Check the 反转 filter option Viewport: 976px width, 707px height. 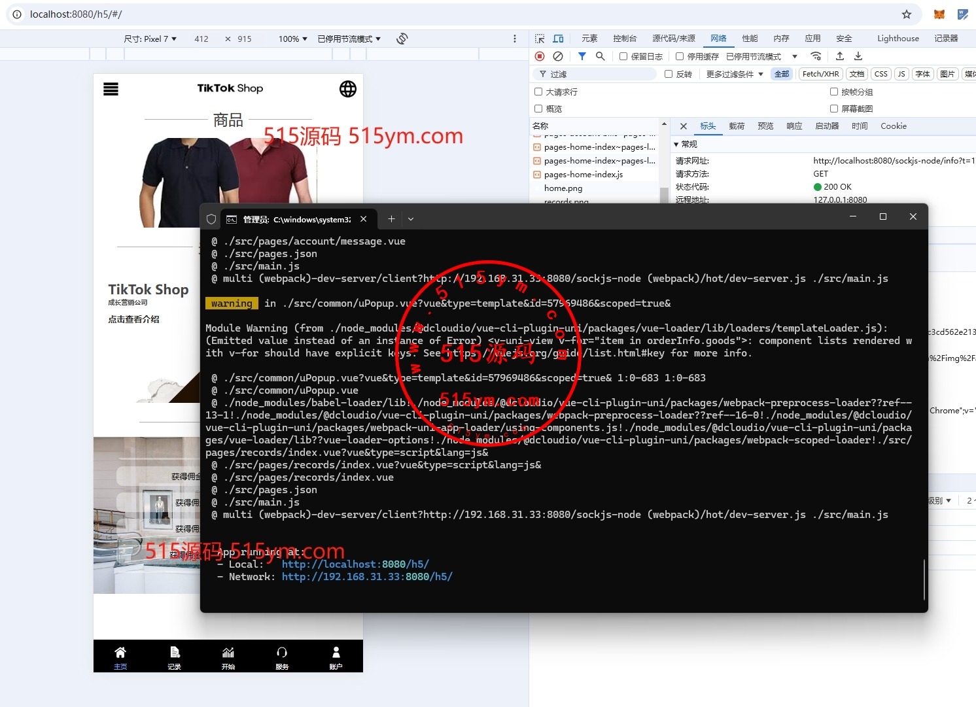coord(669,74)
